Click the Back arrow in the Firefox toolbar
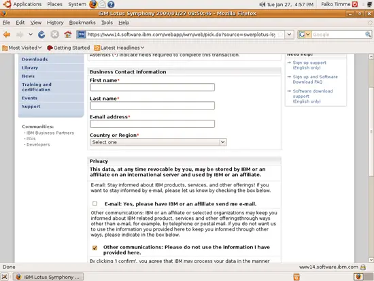 [x=7, y=35]
